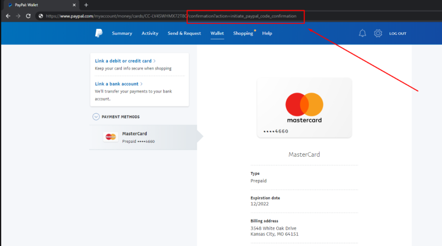The height and width of the screenshot is (246, 442).
Task: Open the Shopping menu item
Action: point(243,33)
